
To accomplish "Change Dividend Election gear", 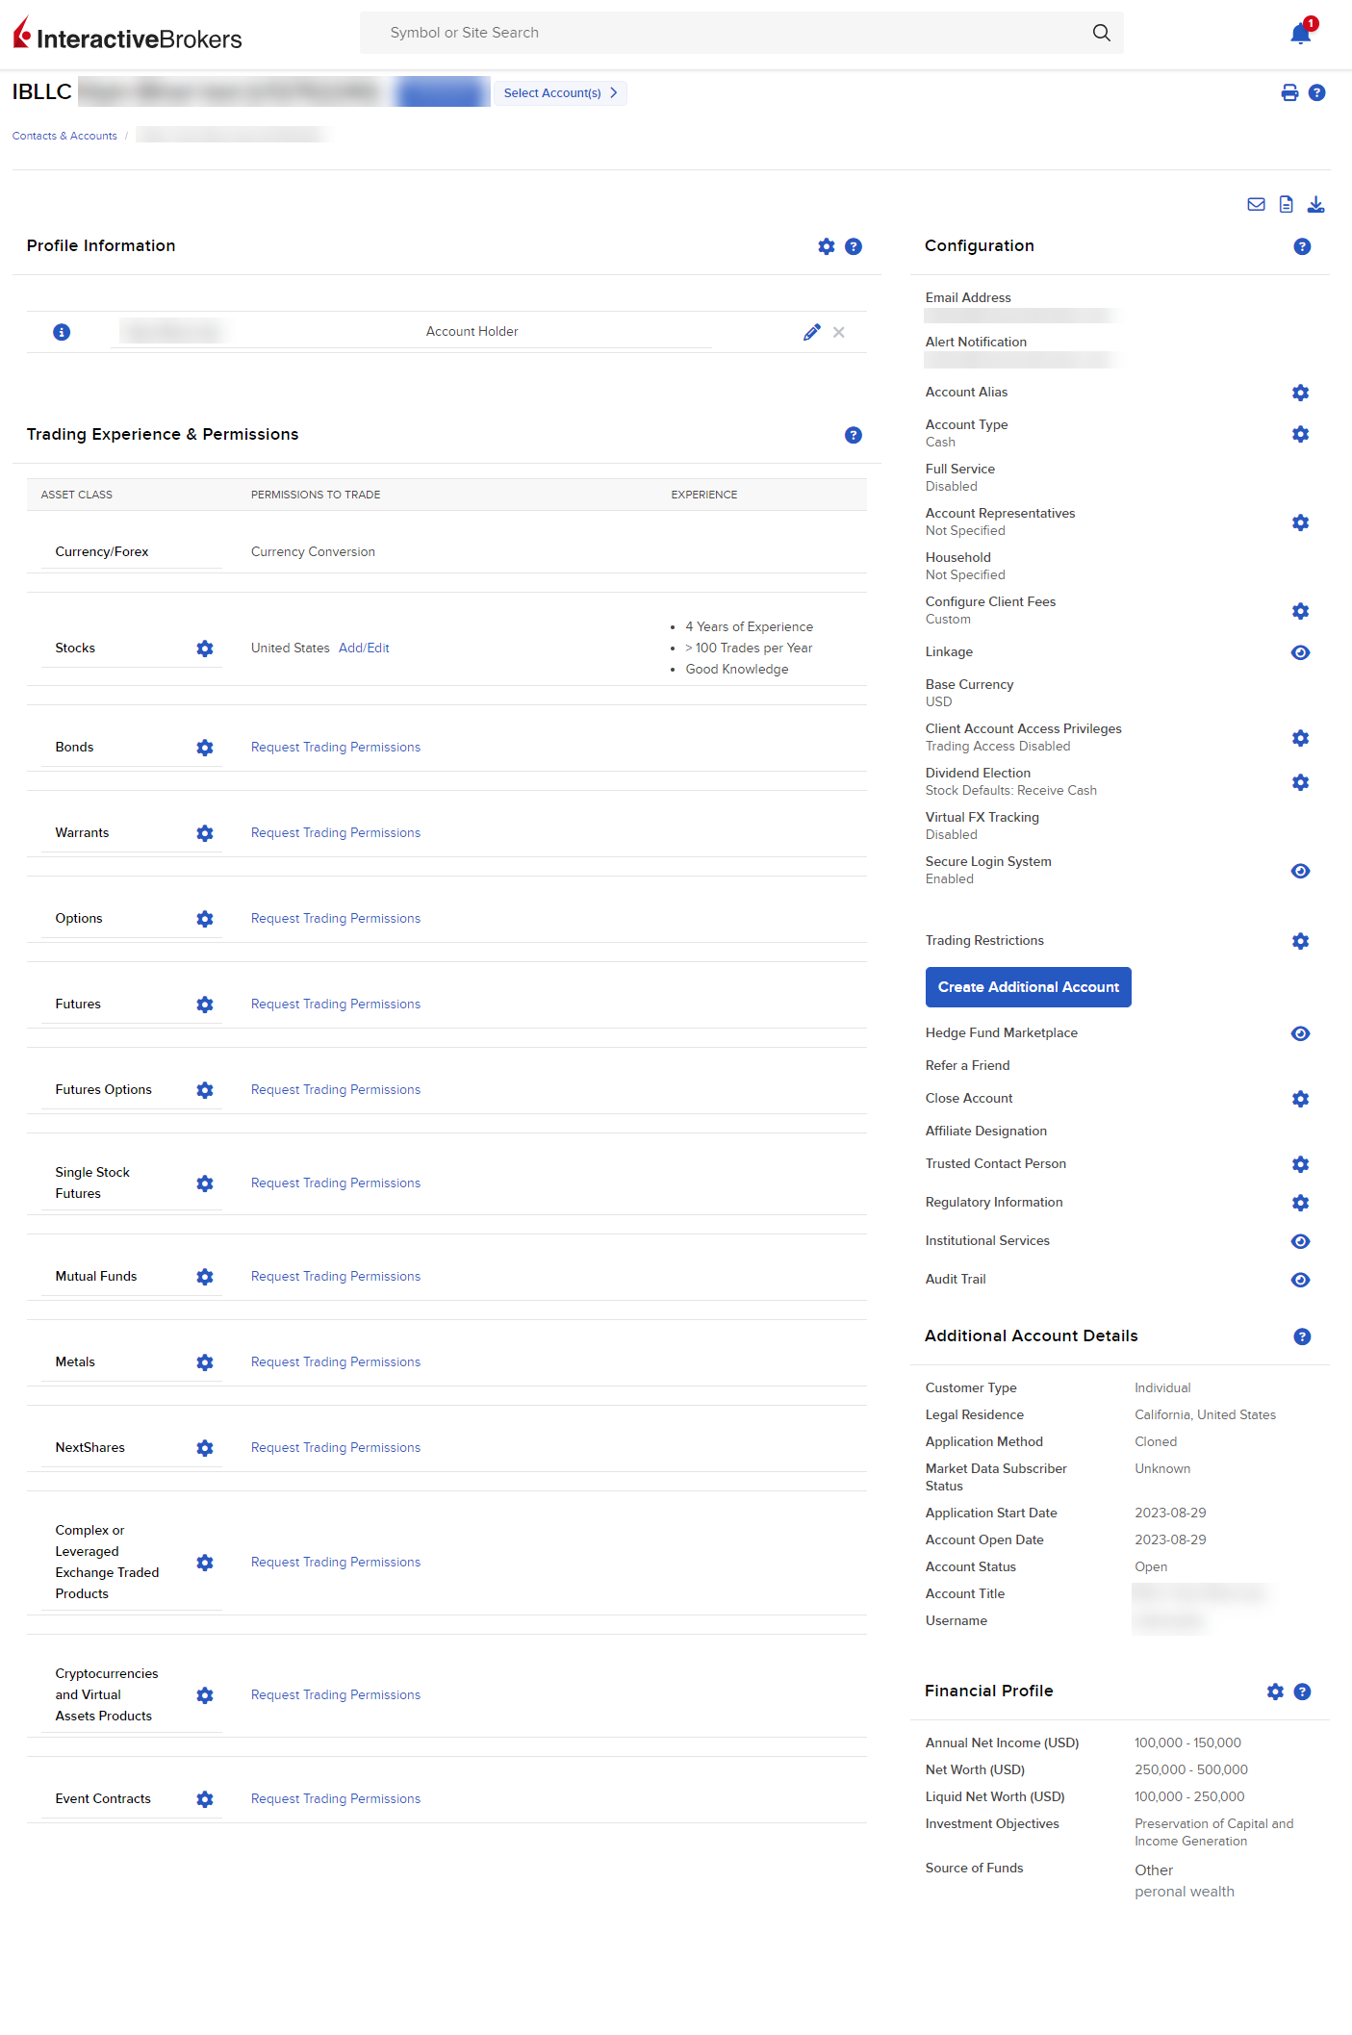I will point(1300,782).
